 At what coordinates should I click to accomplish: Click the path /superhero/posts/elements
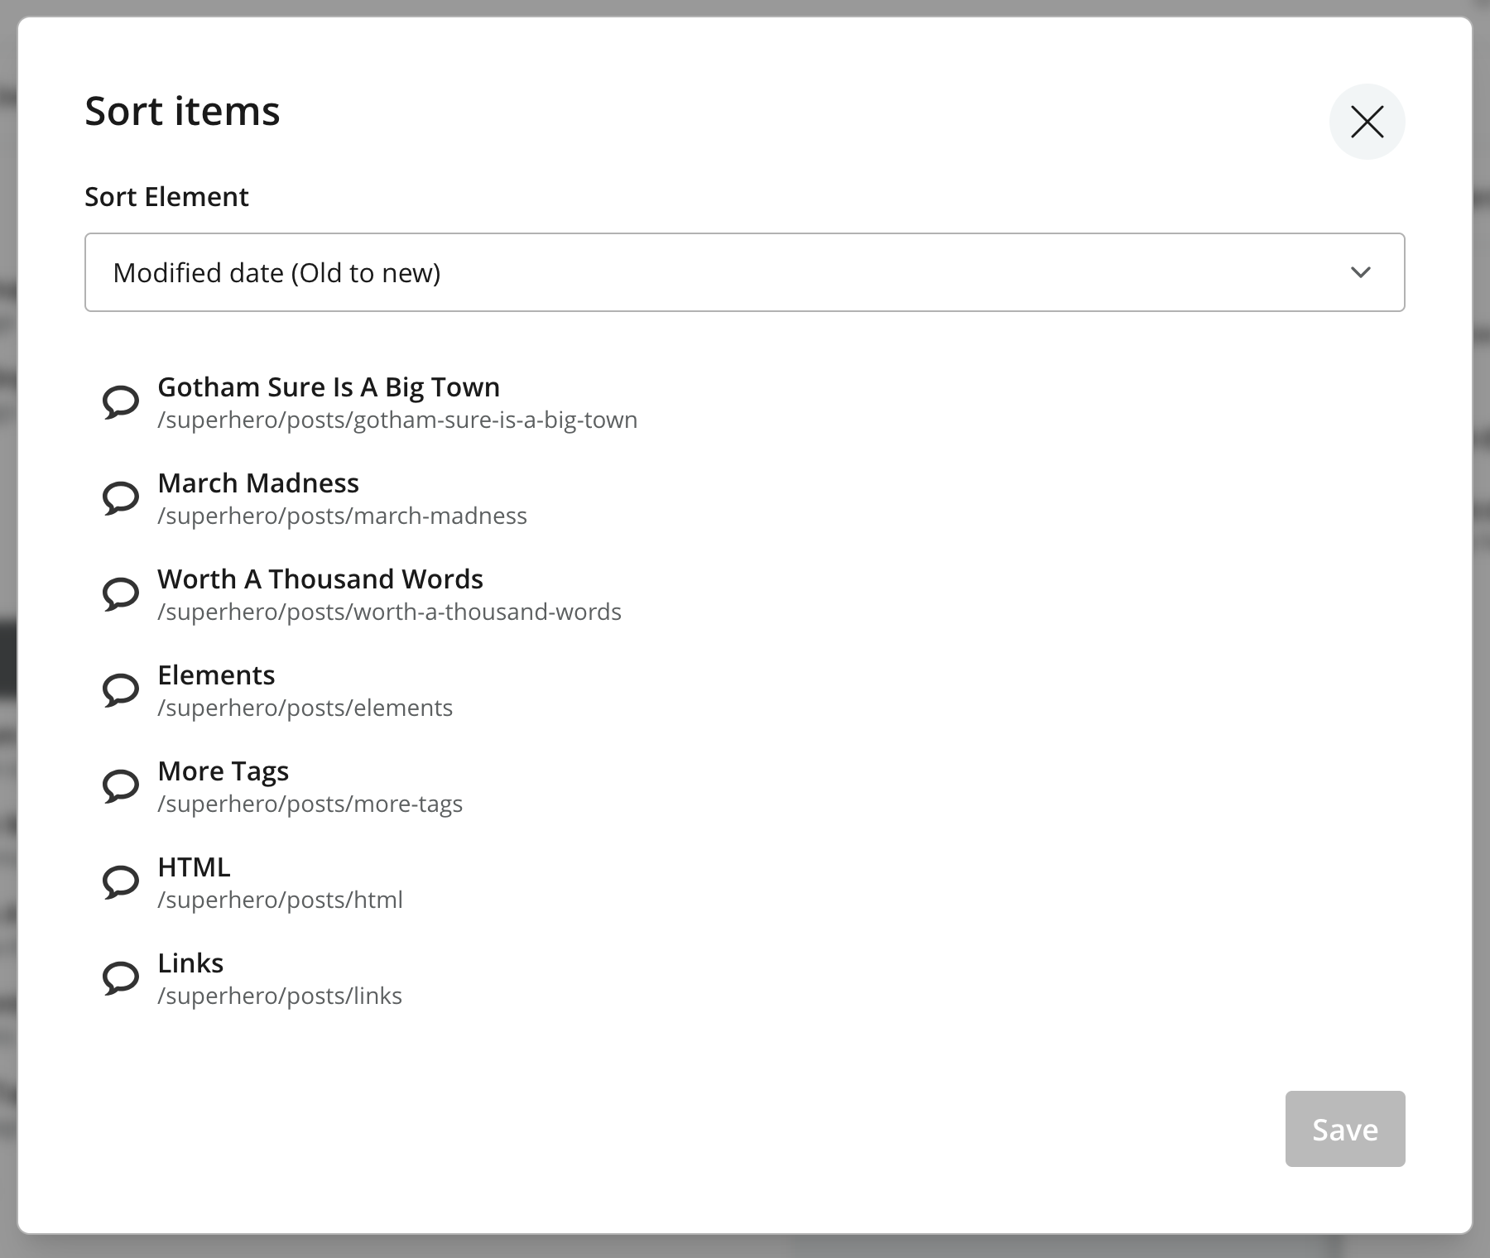305,708
